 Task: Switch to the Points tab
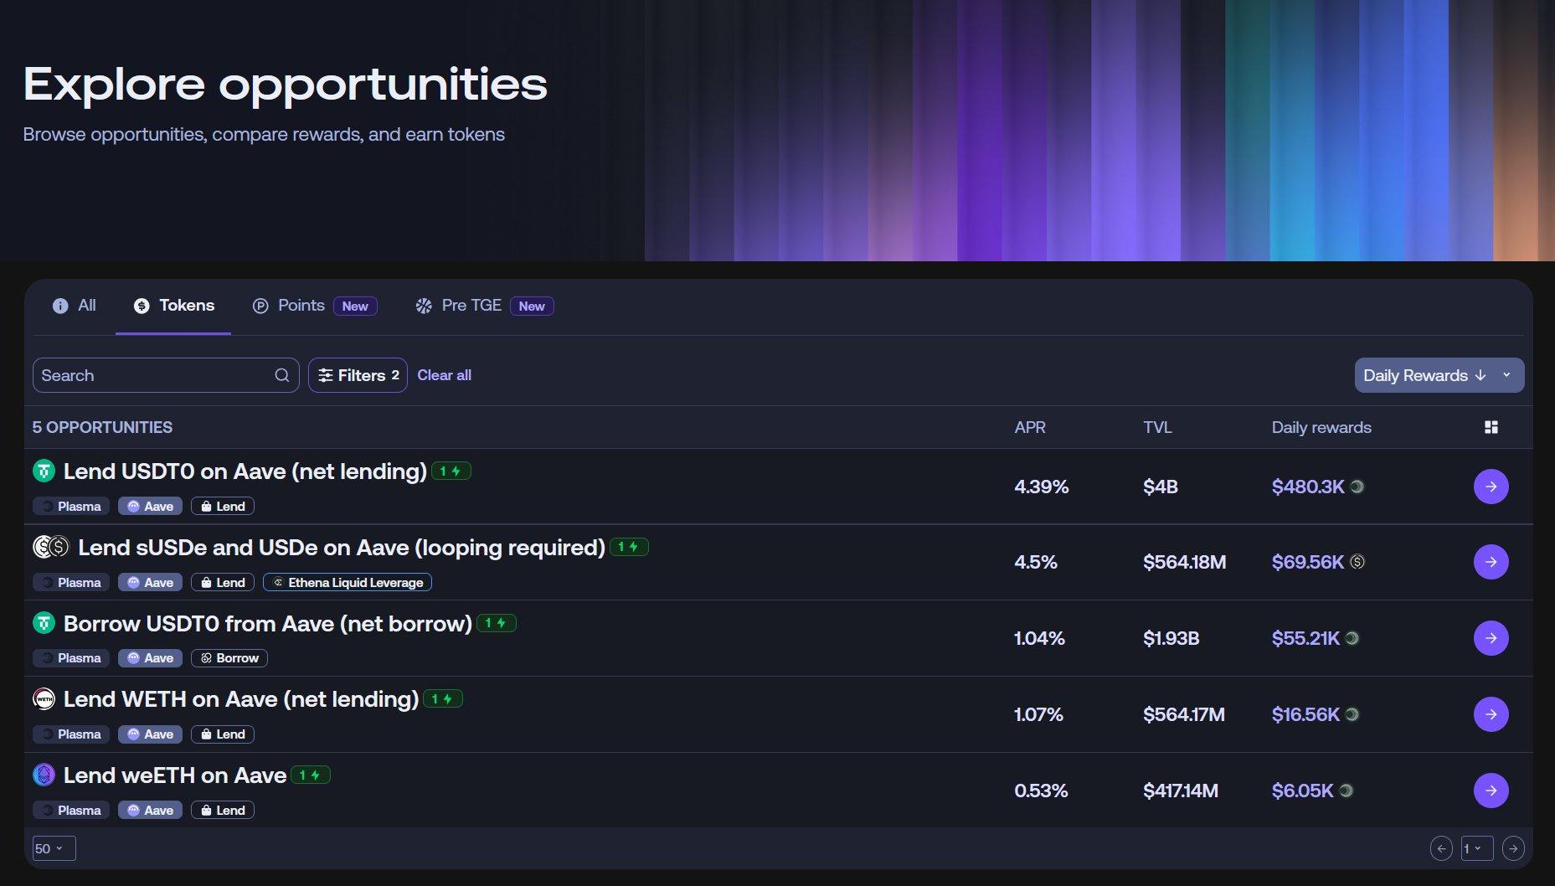[x=301, y=305]
